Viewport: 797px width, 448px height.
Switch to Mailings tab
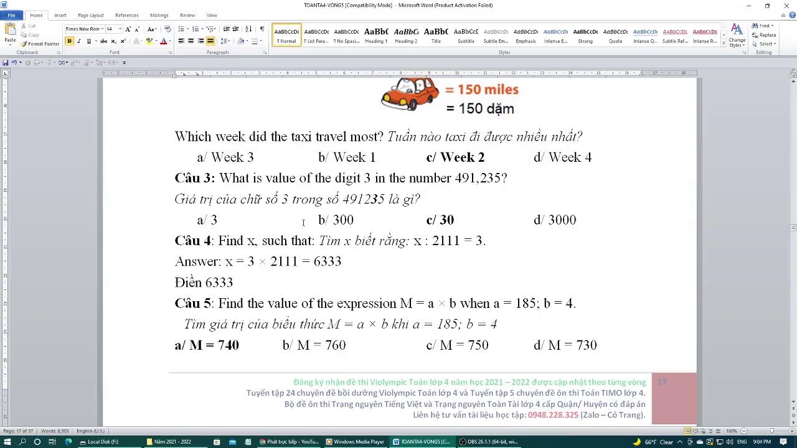[x=159, y=15]
